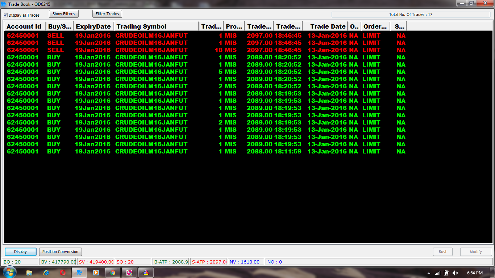
Task: Click the network signal icon in system tray
Action: tap(438, 273)
